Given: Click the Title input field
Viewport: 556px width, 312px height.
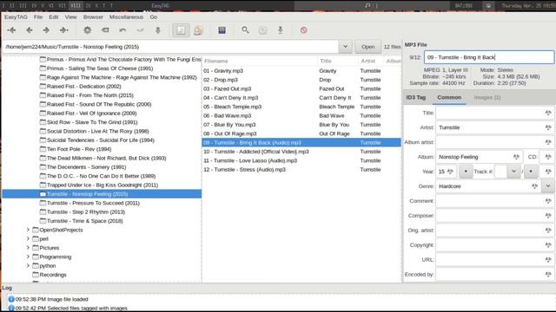Looking at the screenshot, I should pyautogui.click(x=489, y=113).
